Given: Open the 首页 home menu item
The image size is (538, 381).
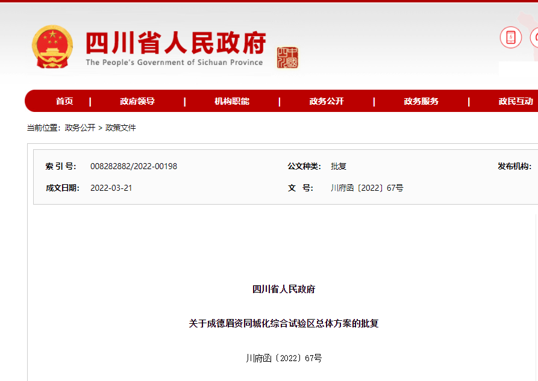Looking at the screenshot, I should pyautogui.click(x=64, y=101).
